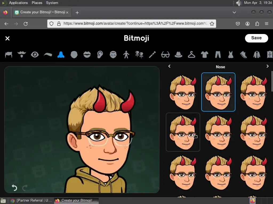Choose the selected blue-outlined nose thumbnail

click(x=218, y=92)
